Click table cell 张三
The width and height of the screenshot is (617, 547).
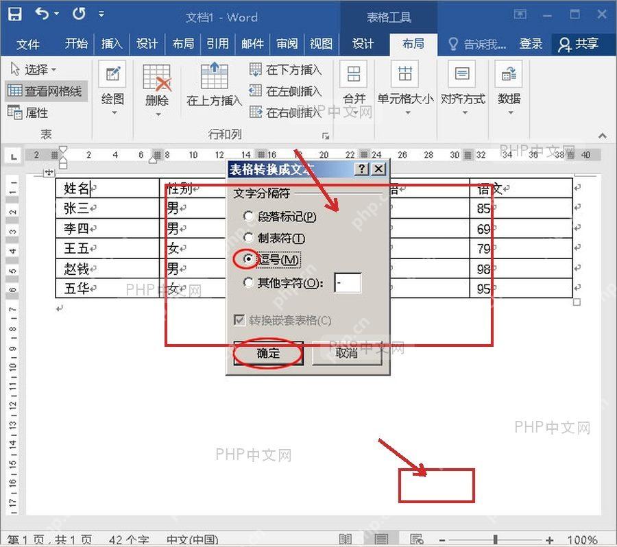tap(107, 208)
